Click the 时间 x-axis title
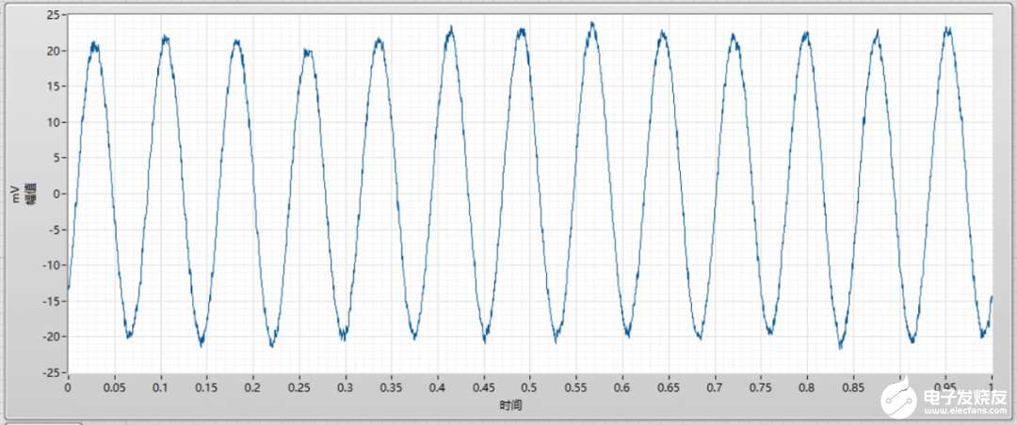 point(510,405)
